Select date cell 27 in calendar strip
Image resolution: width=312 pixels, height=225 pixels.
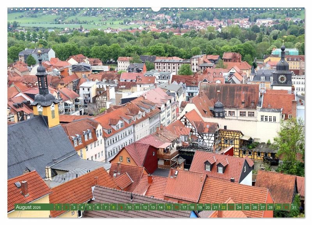[262, 207]
